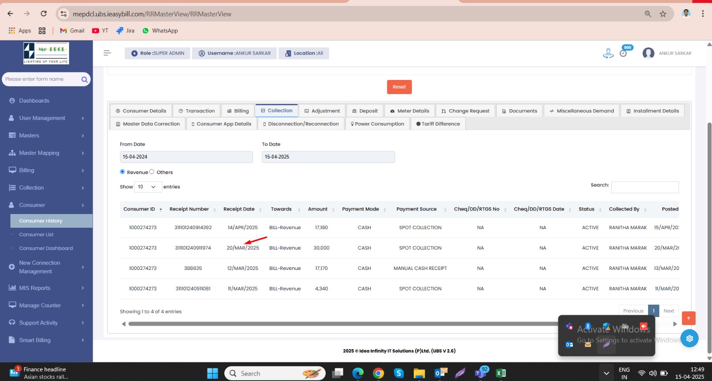
Task: Click the browser reload icon
Action: coord(44,14)
